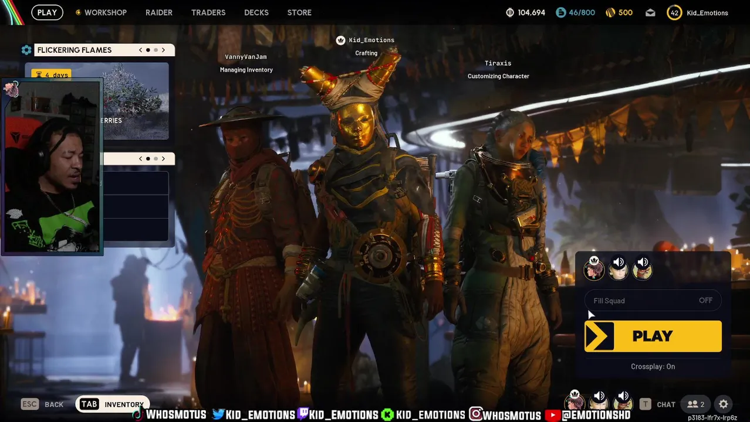Click the red-masked squadmate avatar in the bottom bar
This screenshot has width=750, height=422.
623,403
